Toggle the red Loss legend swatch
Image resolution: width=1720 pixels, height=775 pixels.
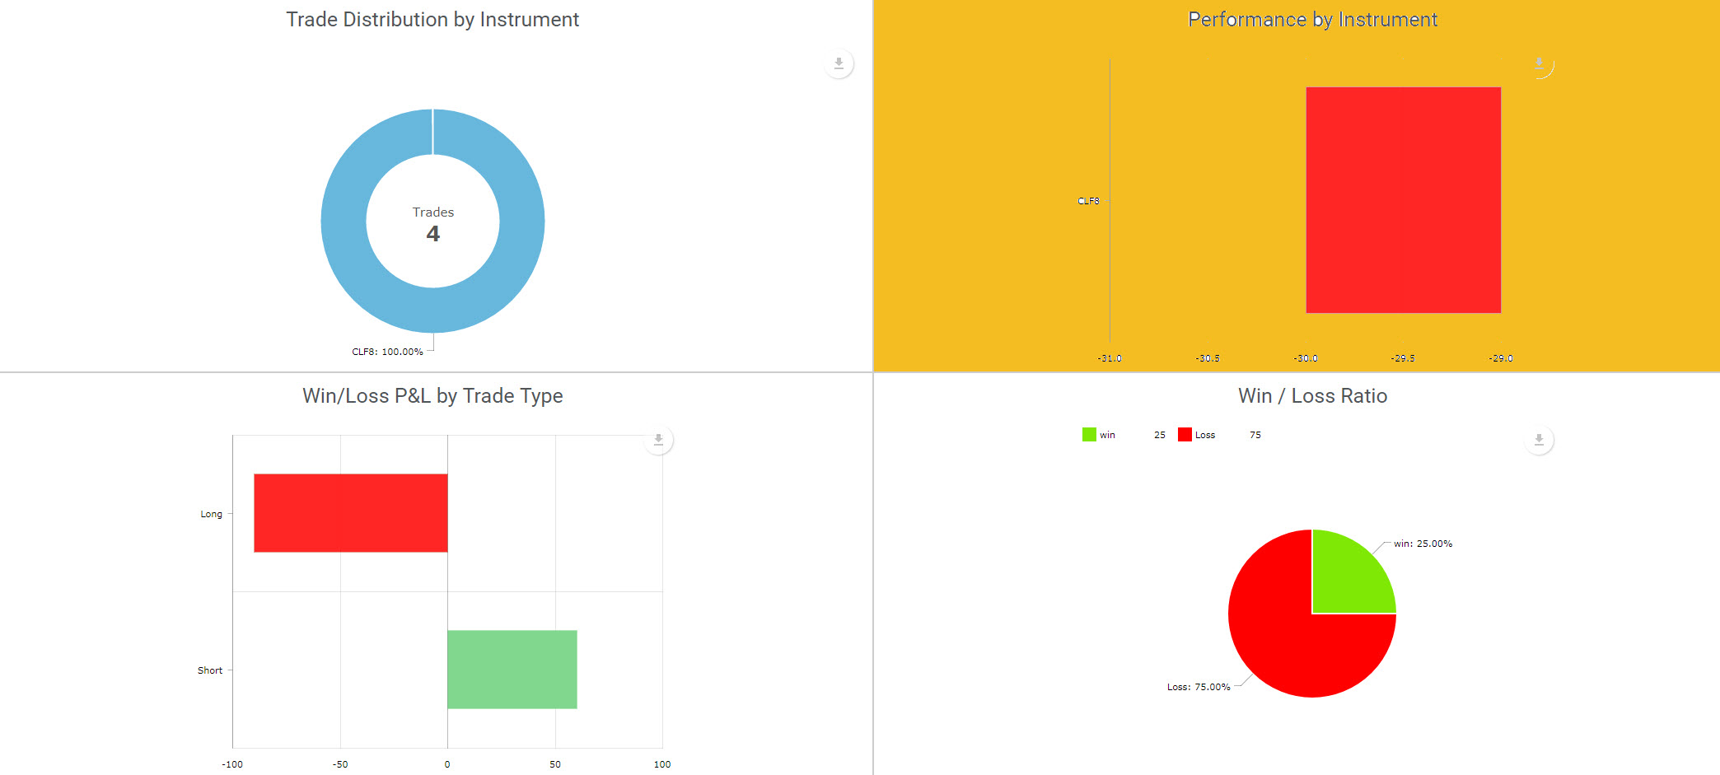(1185, 435)
